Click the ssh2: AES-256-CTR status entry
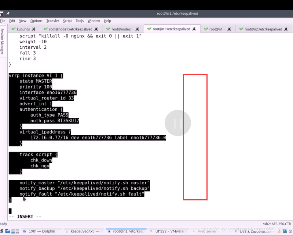Screen dimensions: 293x236 (277, 224)
